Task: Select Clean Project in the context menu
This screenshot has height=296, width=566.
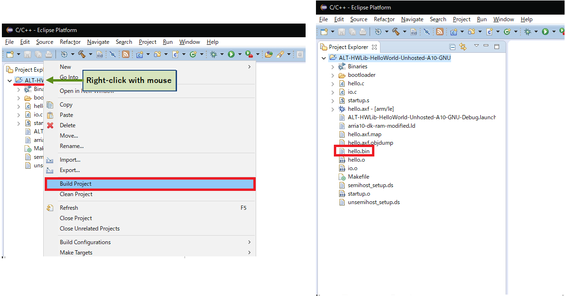Action: [x=76, y=194]
